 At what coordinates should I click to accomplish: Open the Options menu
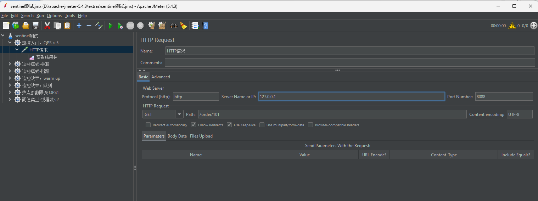[x=54, y=16]
